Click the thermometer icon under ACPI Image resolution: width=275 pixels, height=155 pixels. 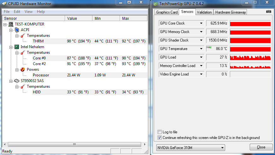click(x=23, y=36)
